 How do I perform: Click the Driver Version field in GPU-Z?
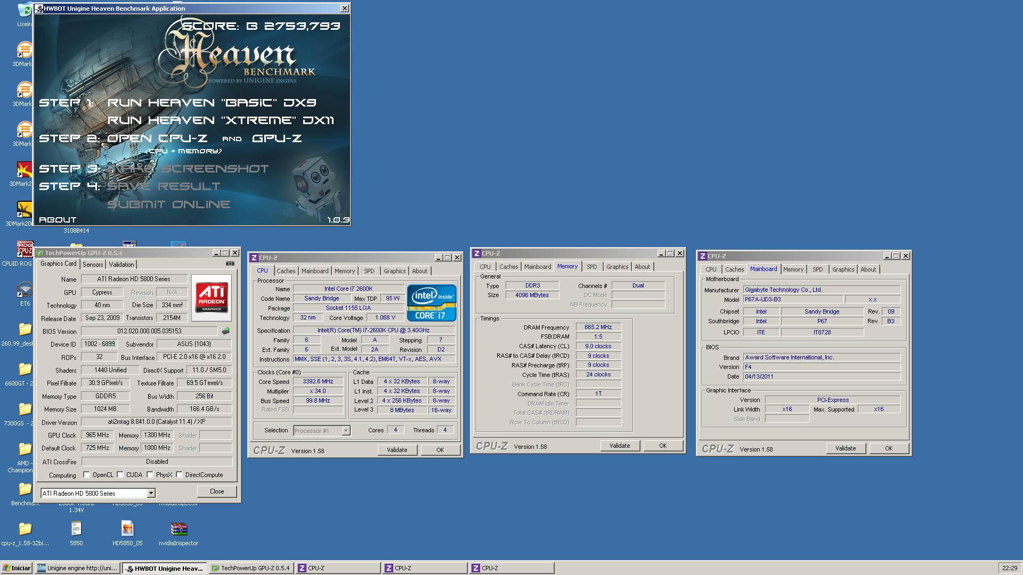click(x=157, y=422)
